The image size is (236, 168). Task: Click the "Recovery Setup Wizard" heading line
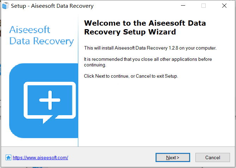(x=130, y=32)
